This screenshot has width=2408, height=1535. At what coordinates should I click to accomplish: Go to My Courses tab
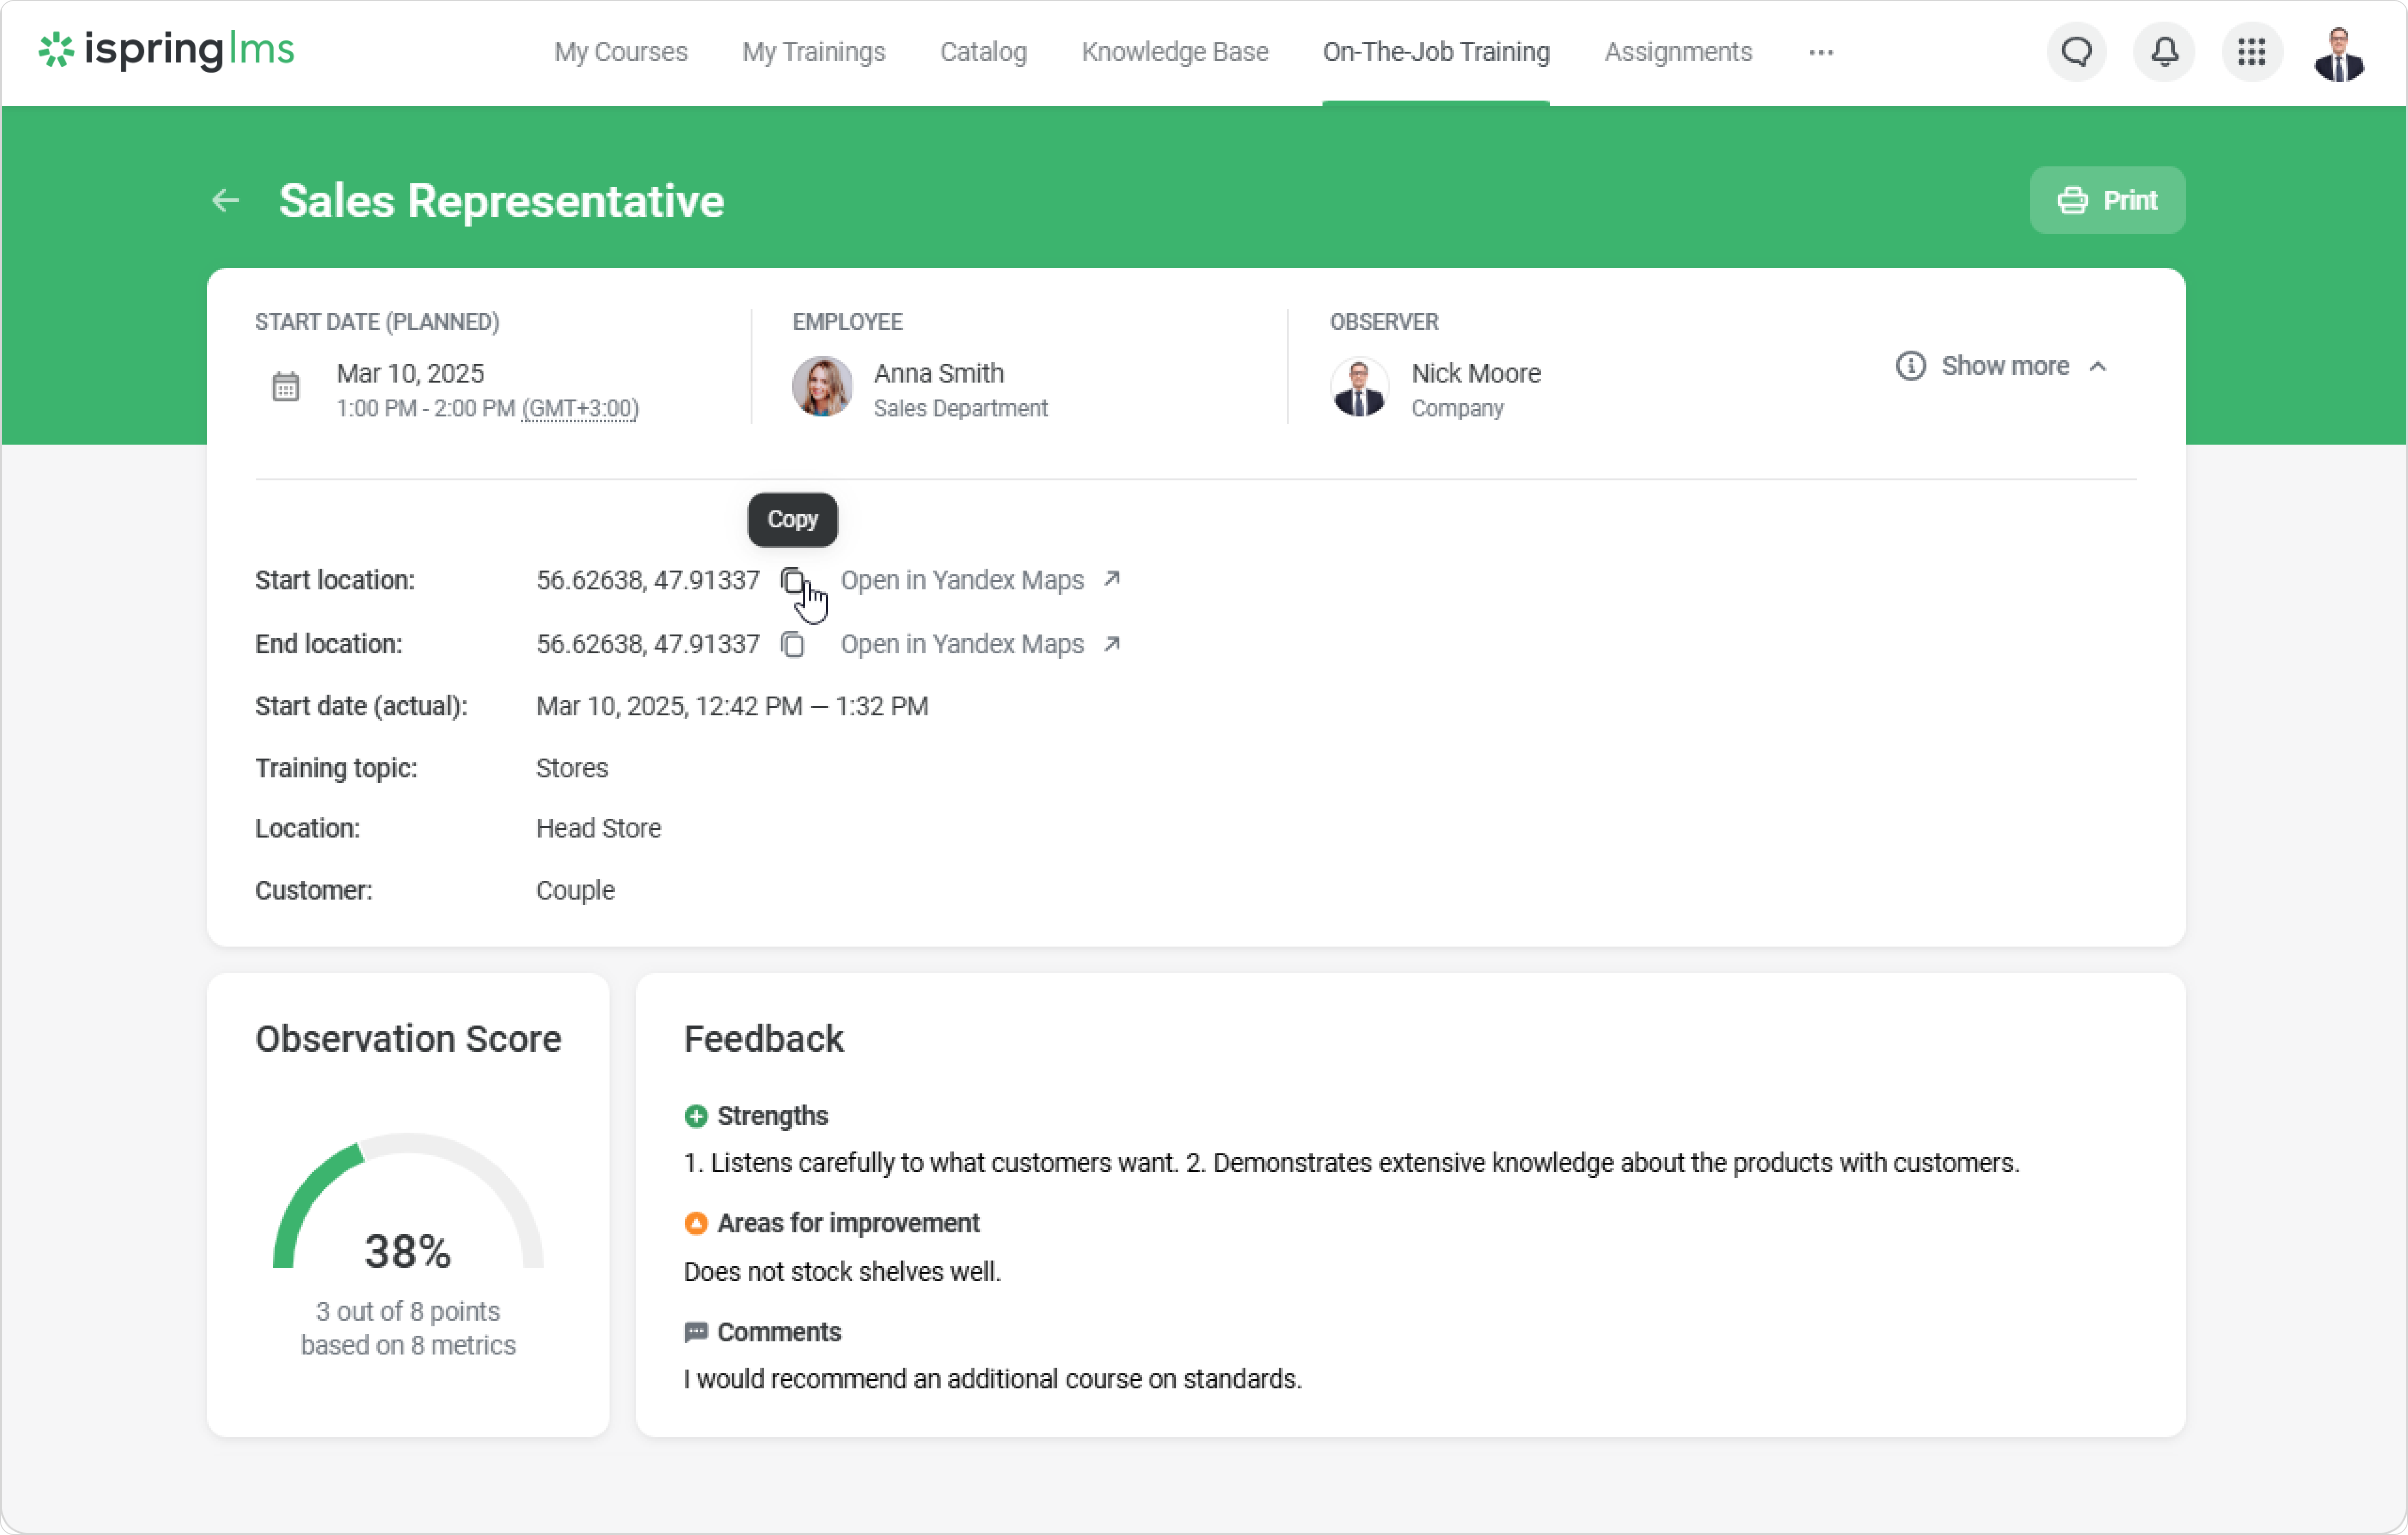click(620, 52)
